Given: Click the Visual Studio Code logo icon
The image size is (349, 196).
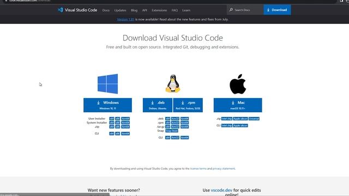Looking at the screenshot, I should 60,10.
